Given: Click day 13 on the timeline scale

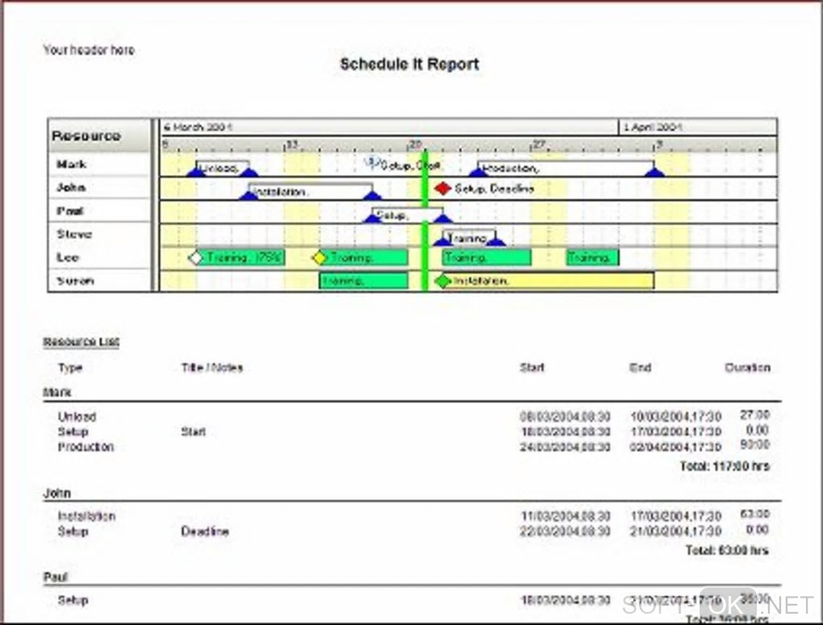Looking at the screenshot, I should (292, 144).
